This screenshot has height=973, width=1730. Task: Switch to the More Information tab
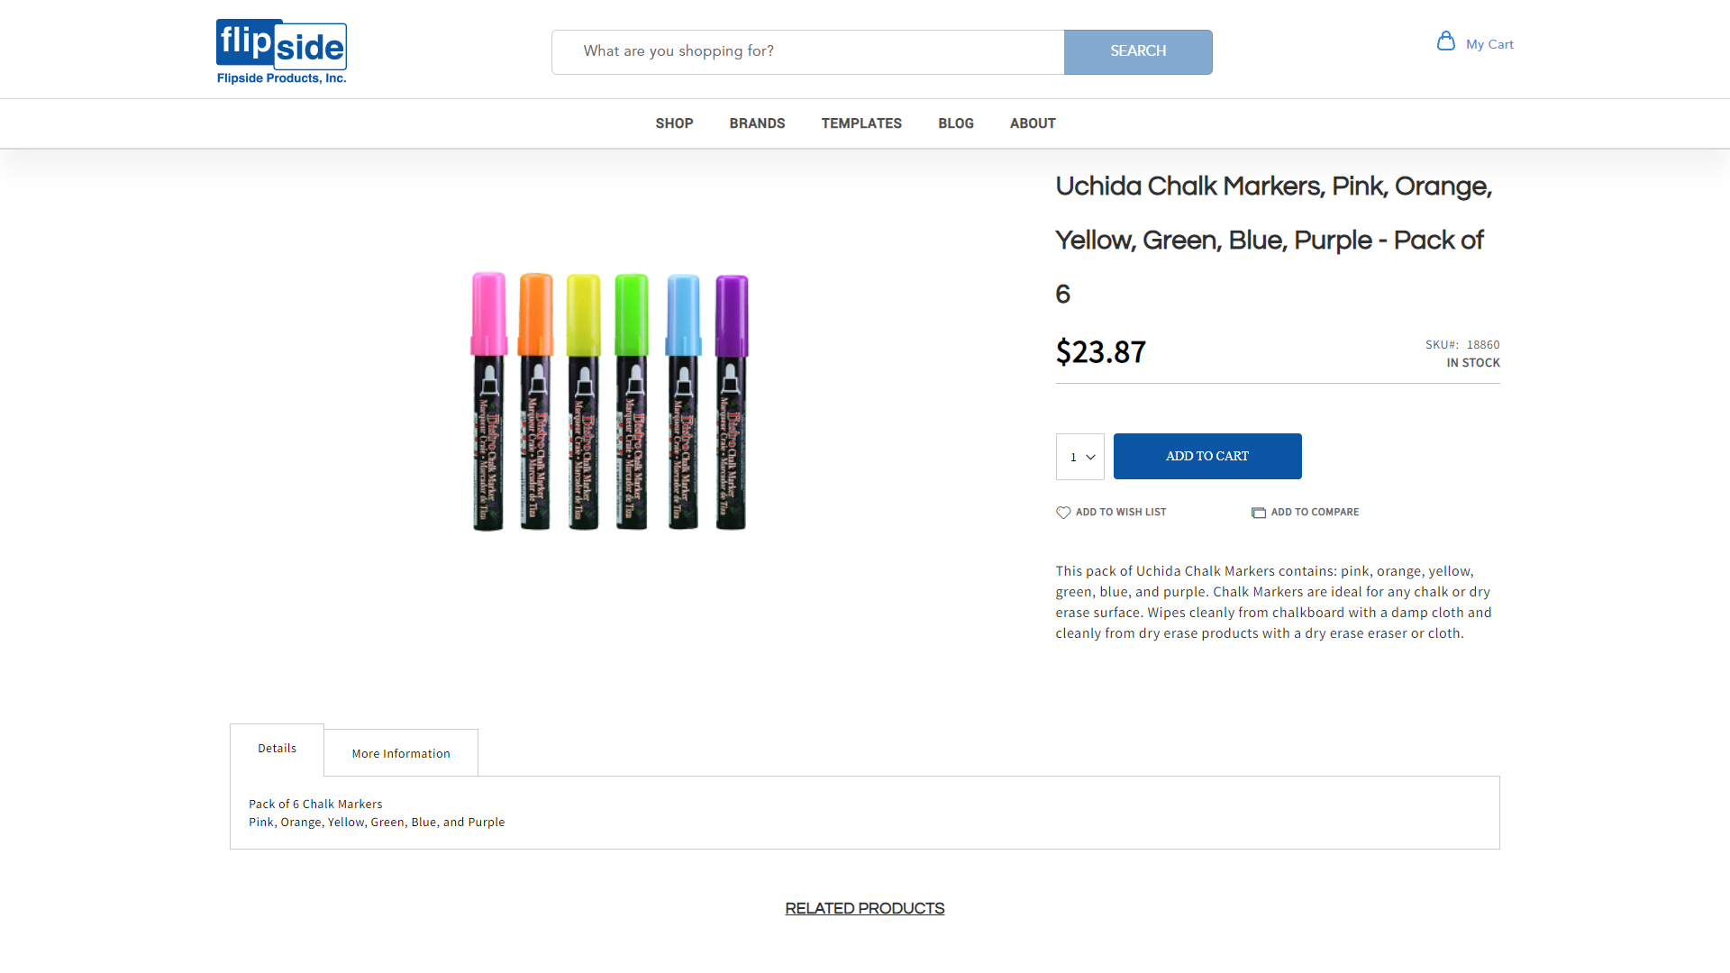(x=401, y=752)
